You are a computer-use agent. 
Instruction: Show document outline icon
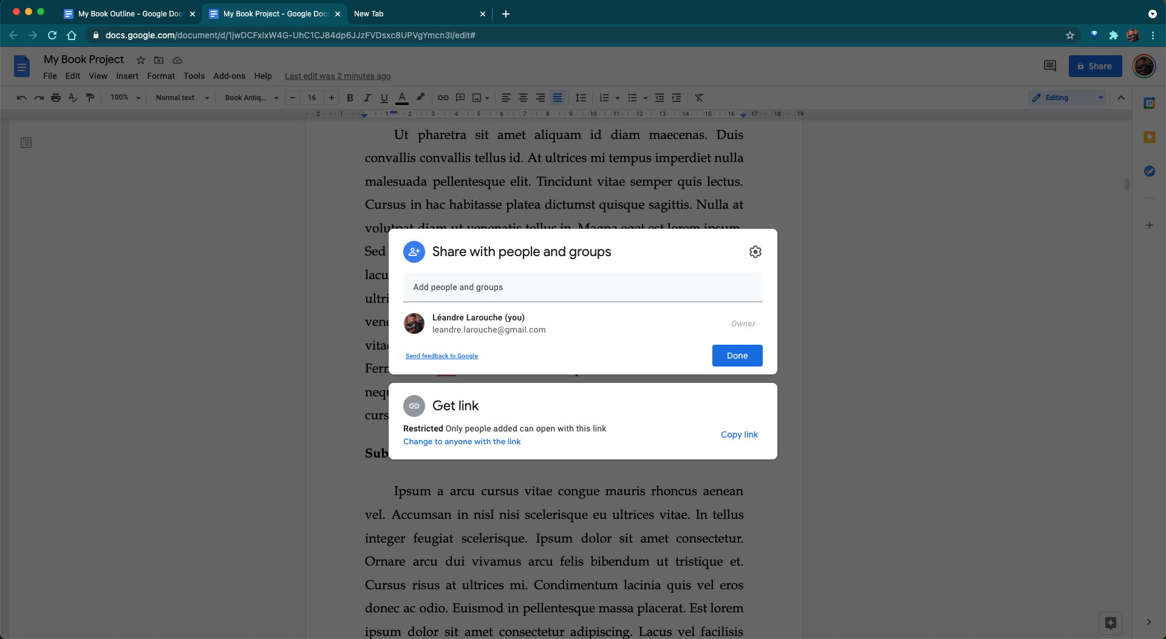tap(26, 143)
